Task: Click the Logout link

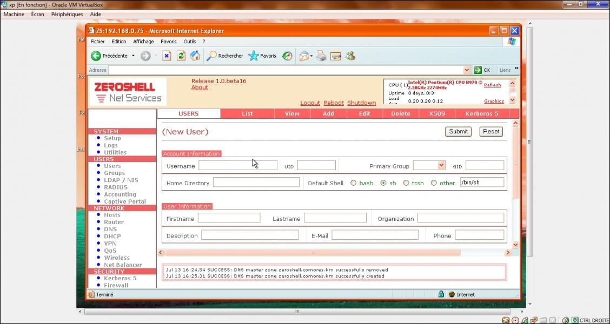Action: [310, 103]
